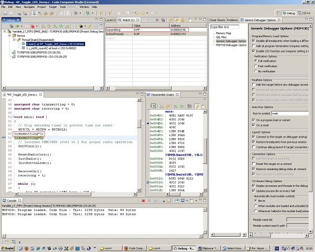
Task: Click the red Terminate button in Debug view
Action: (33, 26)
